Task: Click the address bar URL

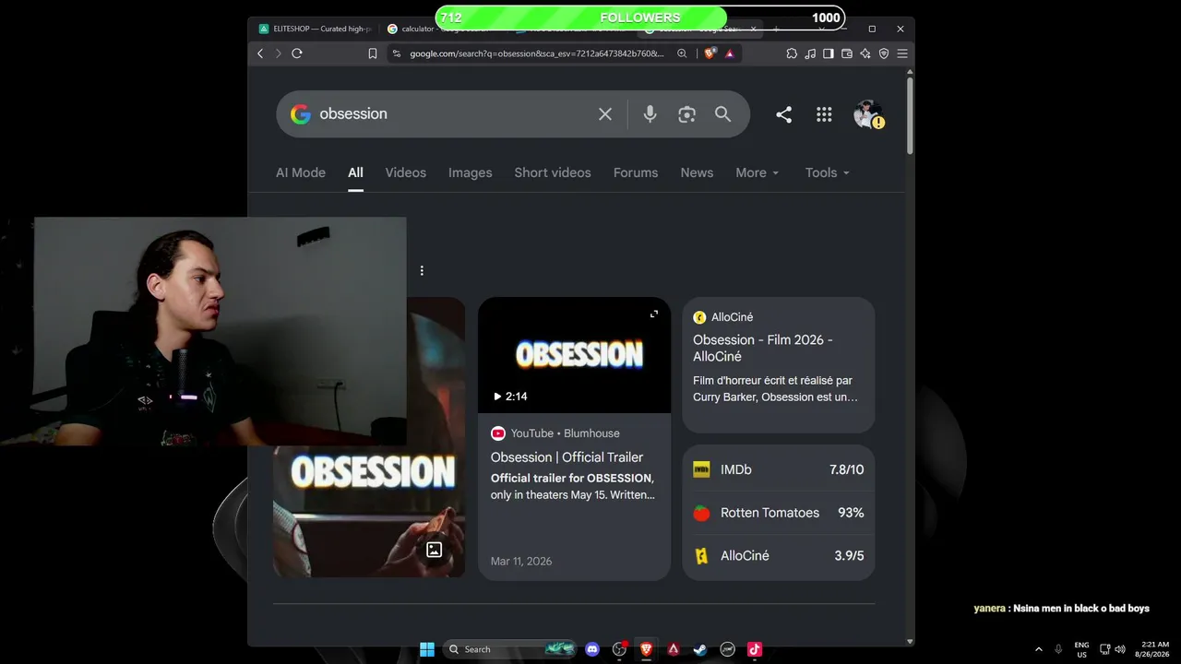Action: click(537, 53)
